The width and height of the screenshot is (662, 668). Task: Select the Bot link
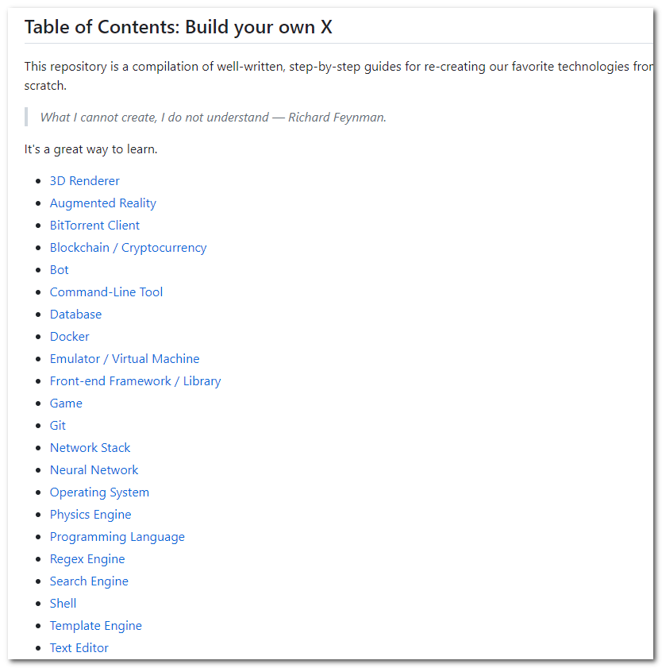(60, 270)
